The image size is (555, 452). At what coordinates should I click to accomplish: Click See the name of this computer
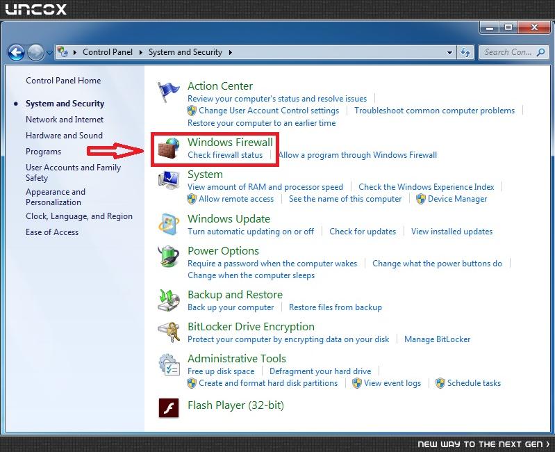coord(345,199)
